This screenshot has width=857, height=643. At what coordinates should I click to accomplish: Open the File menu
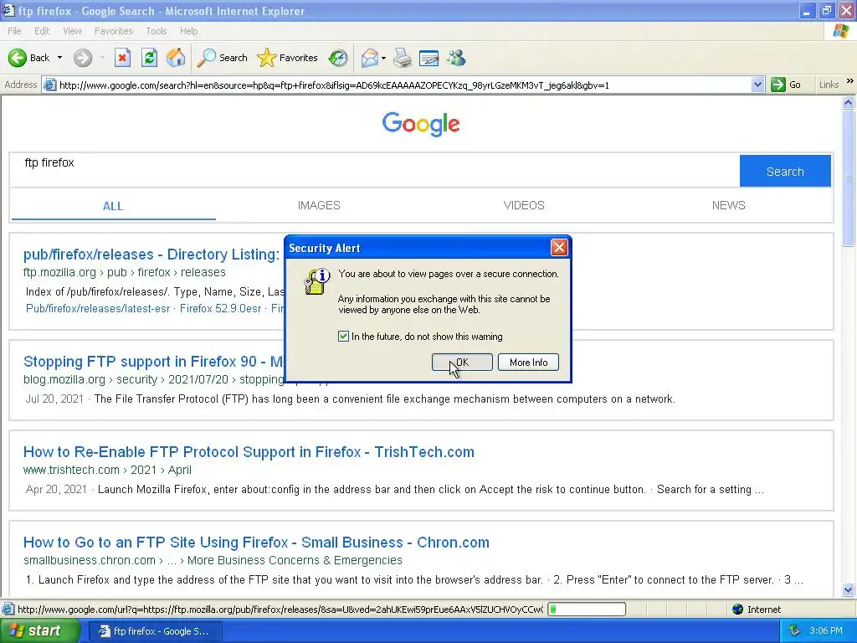pyautogui.click(x=14, y=31)
